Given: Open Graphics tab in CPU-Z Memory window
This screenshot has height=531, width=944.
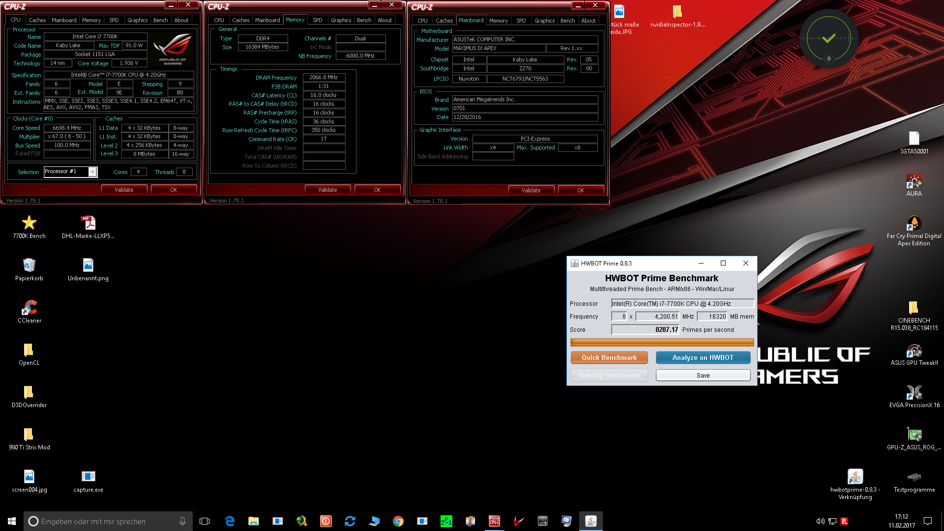Looking at the screenshot, I should click(341, 20).
